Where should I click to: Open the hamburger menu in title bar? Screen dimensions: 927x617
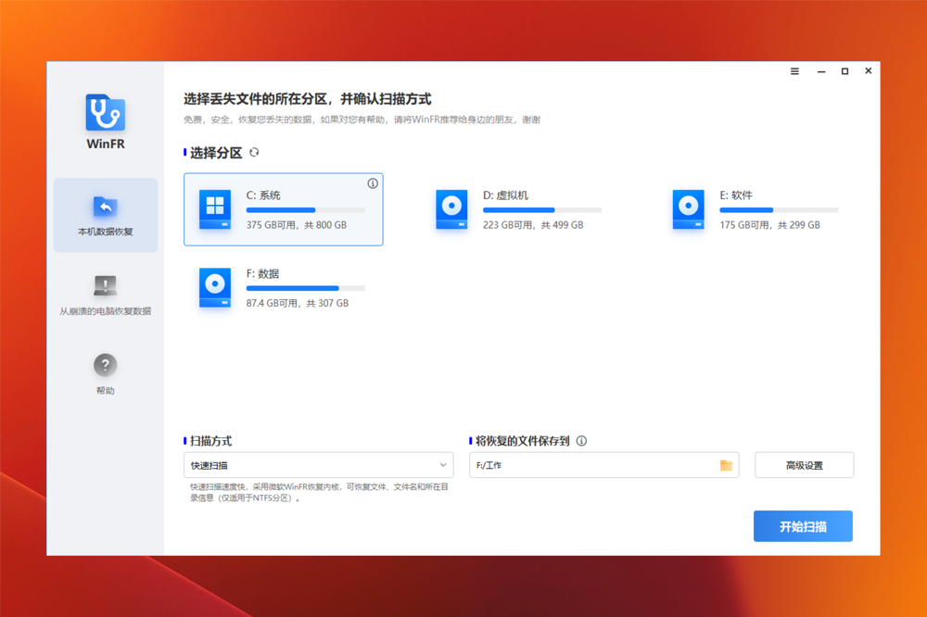(x=794, y=71)
